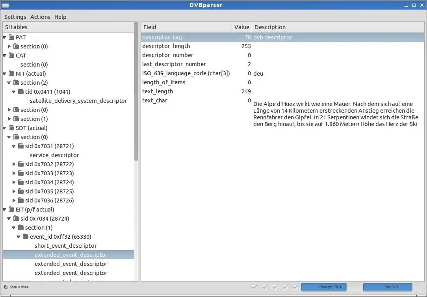Screen dimensions: 427x297
Task: Collapse the CAT tree node
Action: click(x=4, y=56)
